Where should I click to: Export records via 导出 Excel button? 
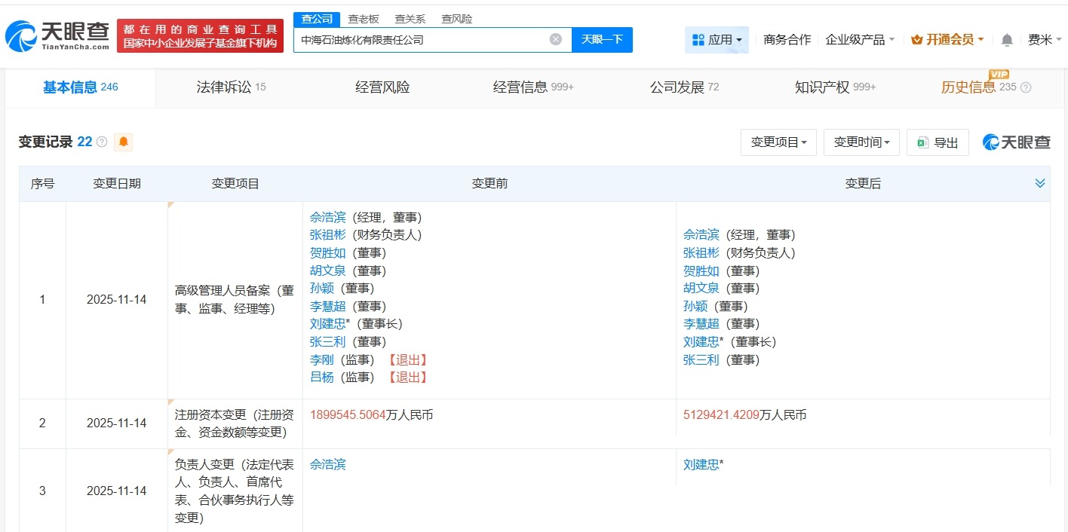click(x=938, y=142)
